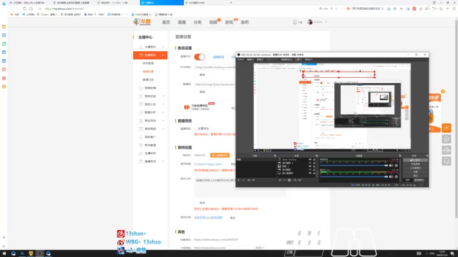Open the 直播教程 link
This screenshot has height=257, width=458.
coord(219,57)
